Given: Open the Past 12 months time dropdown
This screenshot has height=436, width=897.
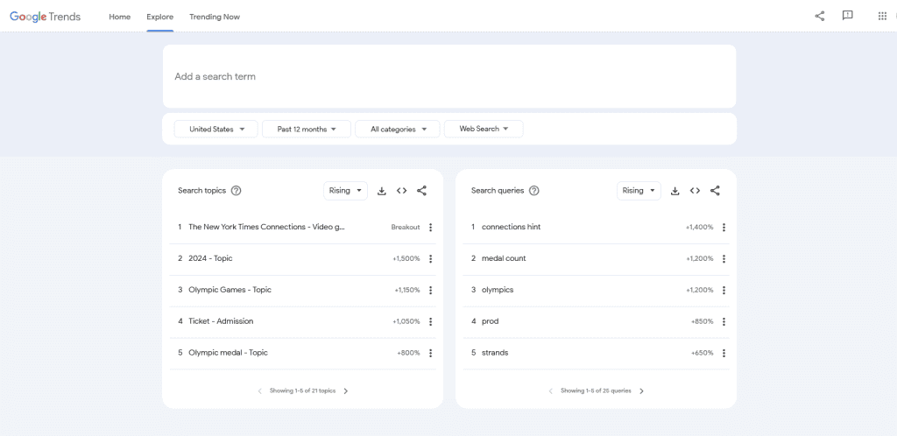Looking at the screenshot, I should click(x=306, y=130).
